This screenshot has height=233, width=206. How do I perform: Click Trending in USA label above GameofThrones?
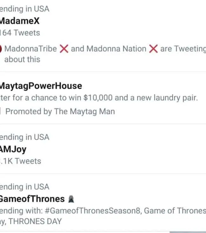pyautogui.click(x=25, y=187)
